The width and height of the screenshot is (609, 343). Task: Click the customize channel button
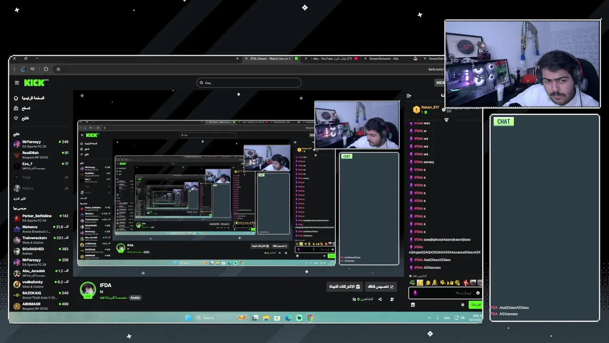click(x=381, y=287)
